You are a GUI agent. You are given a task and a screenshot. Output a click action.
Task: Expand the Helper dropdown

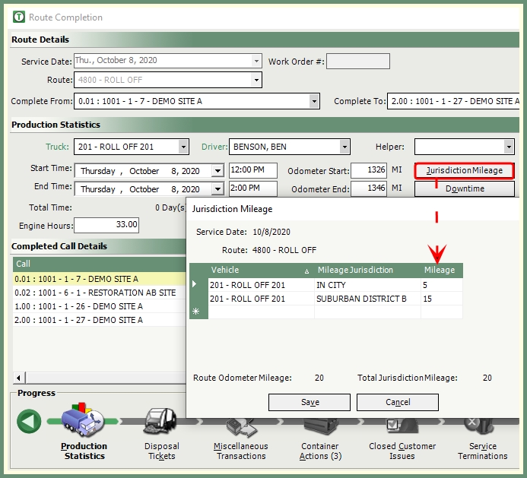[509, 147]
